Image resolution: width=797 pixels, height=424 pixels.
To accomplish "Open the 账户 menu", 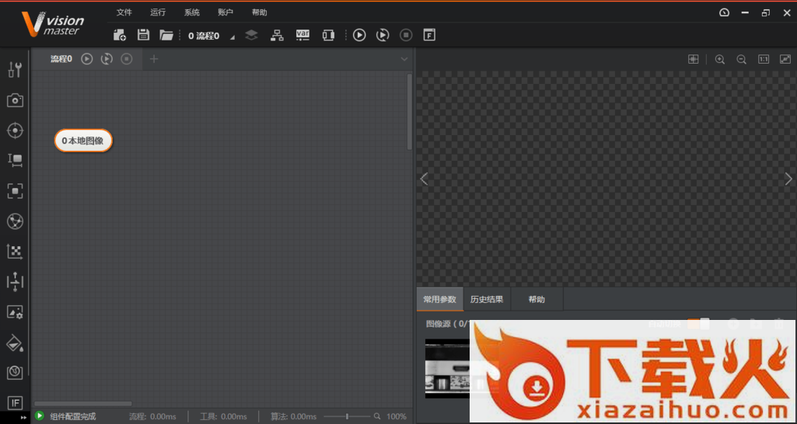I will pos(225,12).
